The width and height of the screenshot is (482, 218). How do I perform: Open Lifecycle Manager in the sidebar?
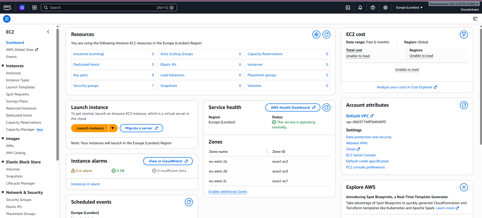coord(20,183)
